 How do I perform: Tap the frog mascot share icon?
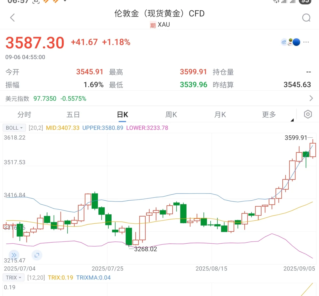[x=290, y=41]
